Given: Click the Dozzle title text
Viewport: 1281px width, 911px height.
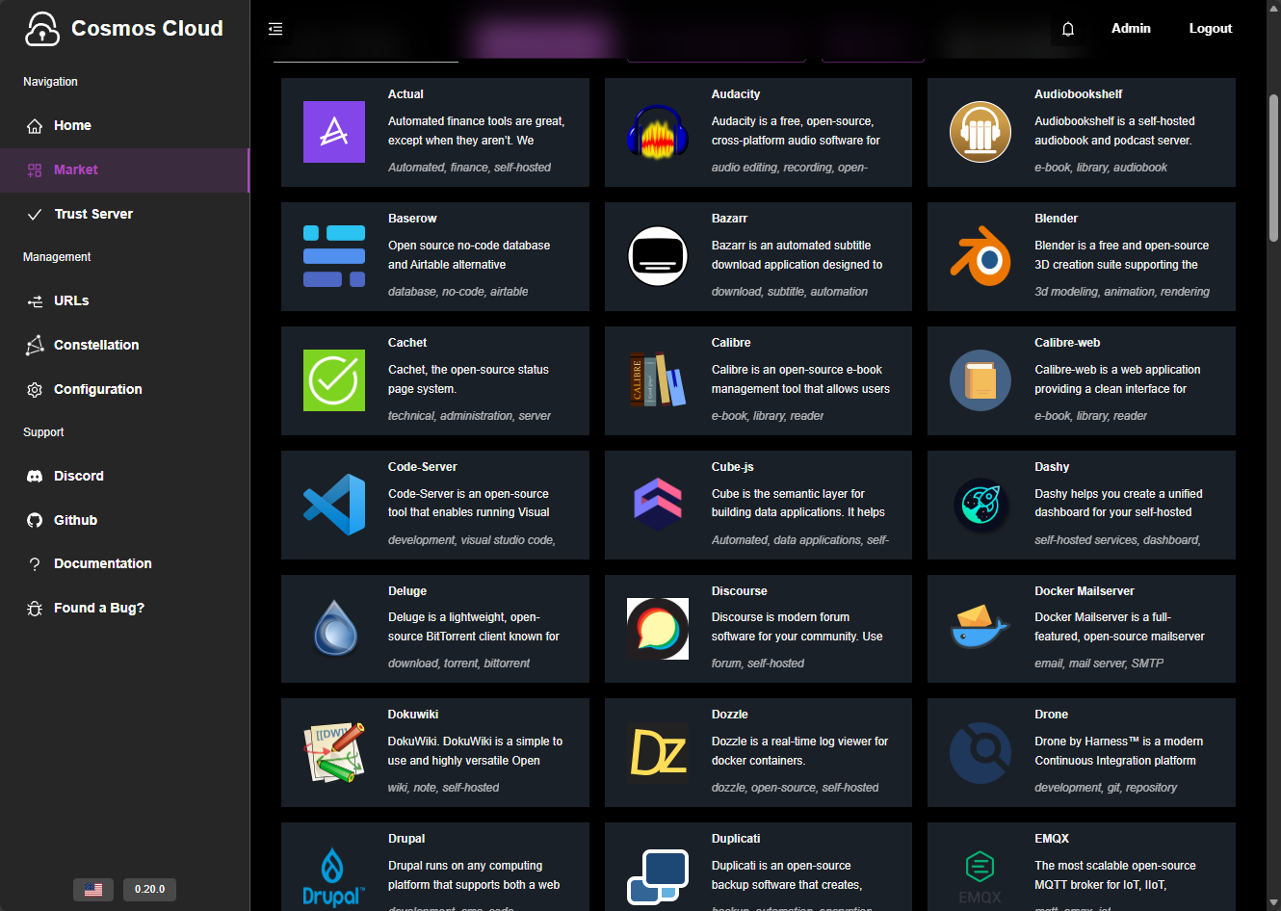Looking at the screenshot, I should 730,715.
